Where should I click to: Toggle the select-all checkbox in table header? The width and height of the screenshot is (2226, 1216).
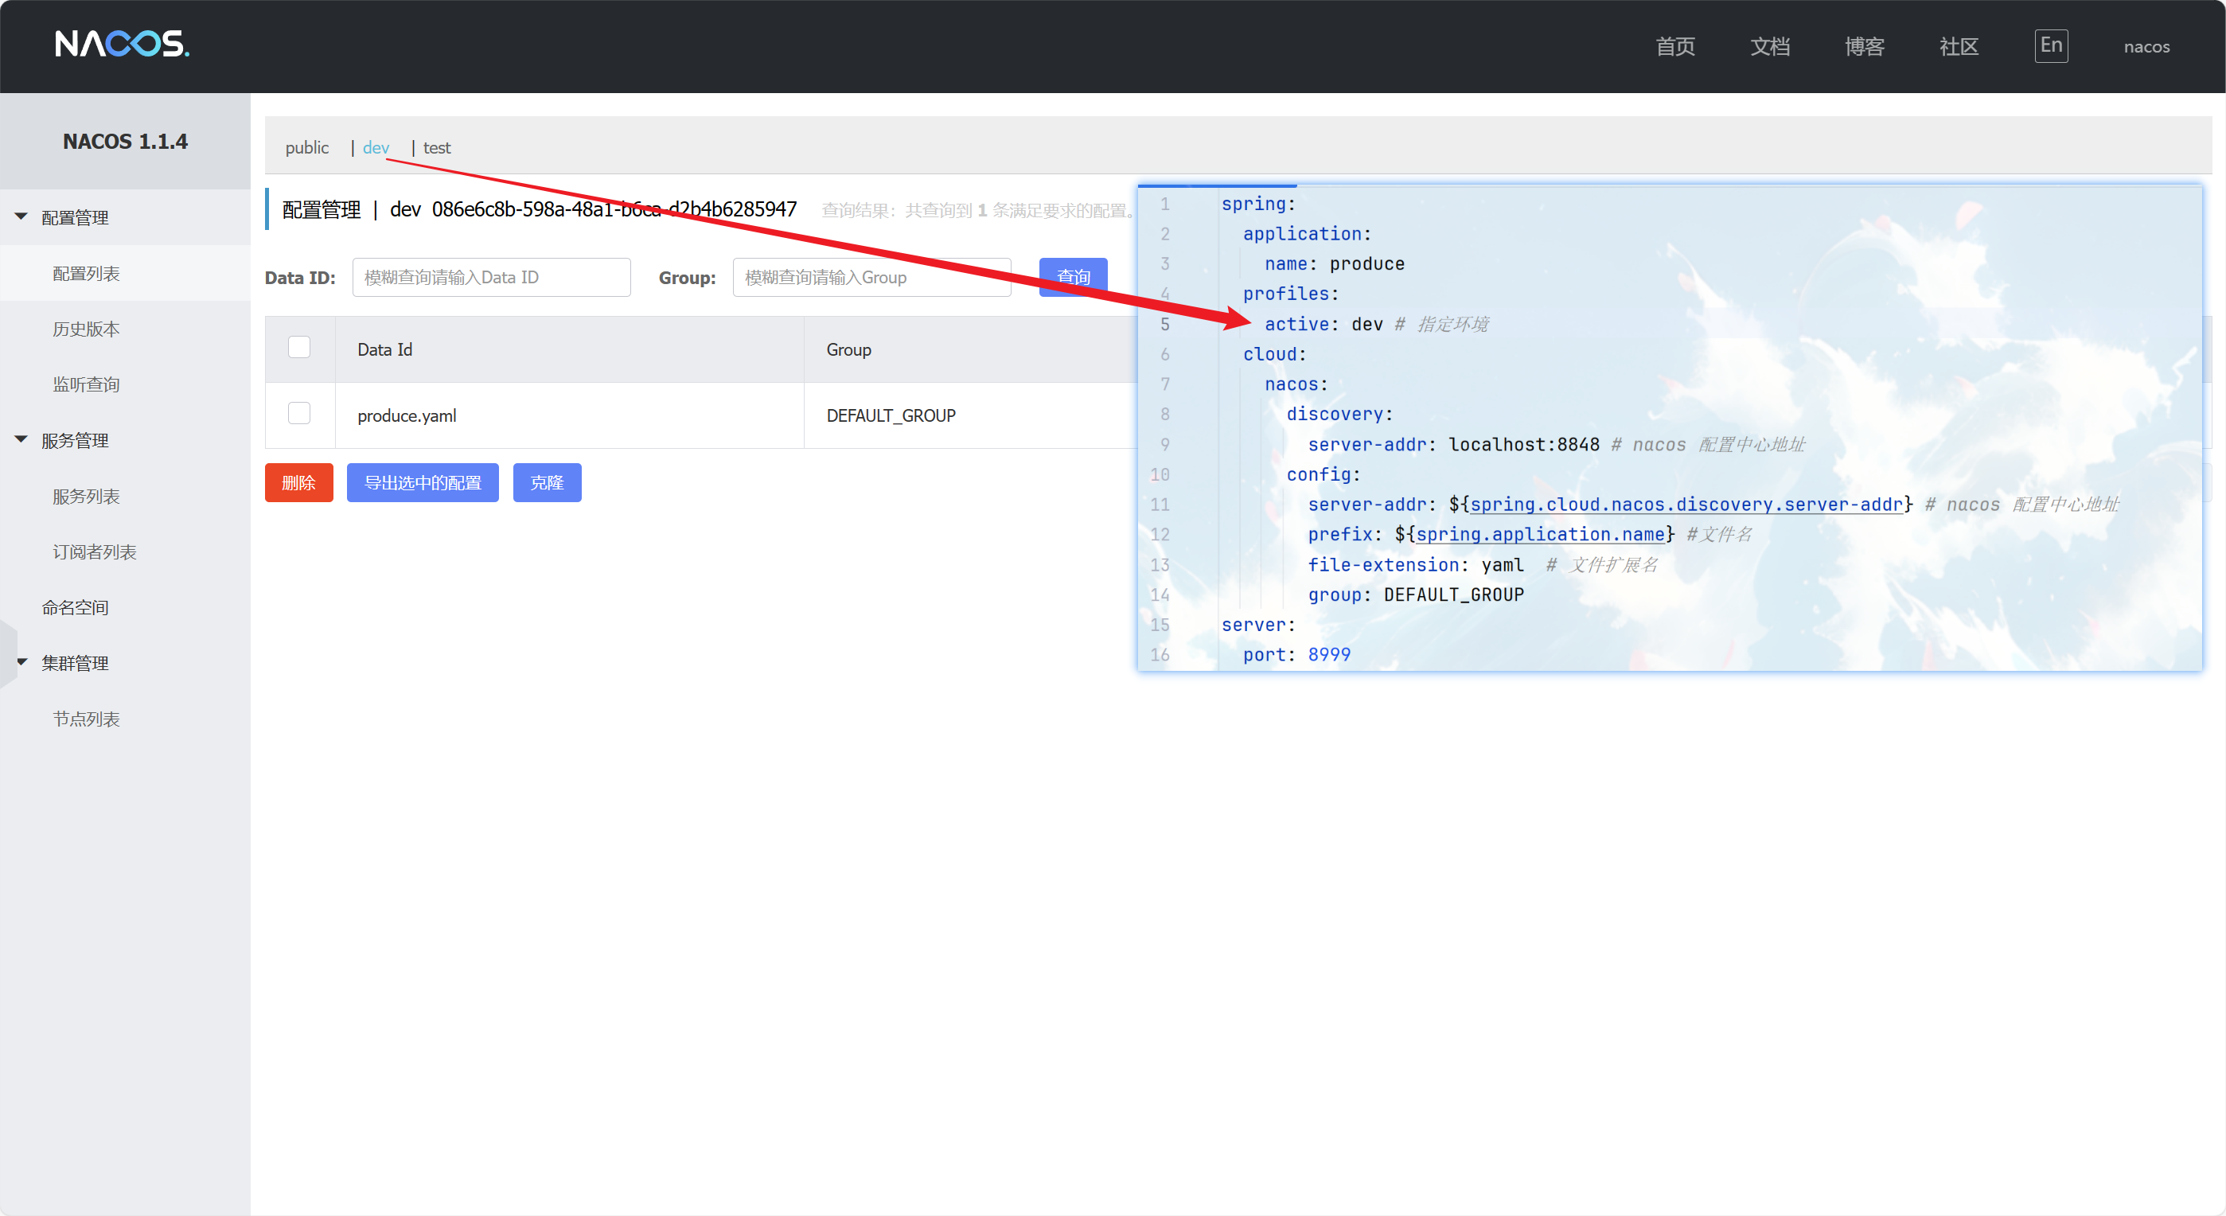tap(299, 346)
